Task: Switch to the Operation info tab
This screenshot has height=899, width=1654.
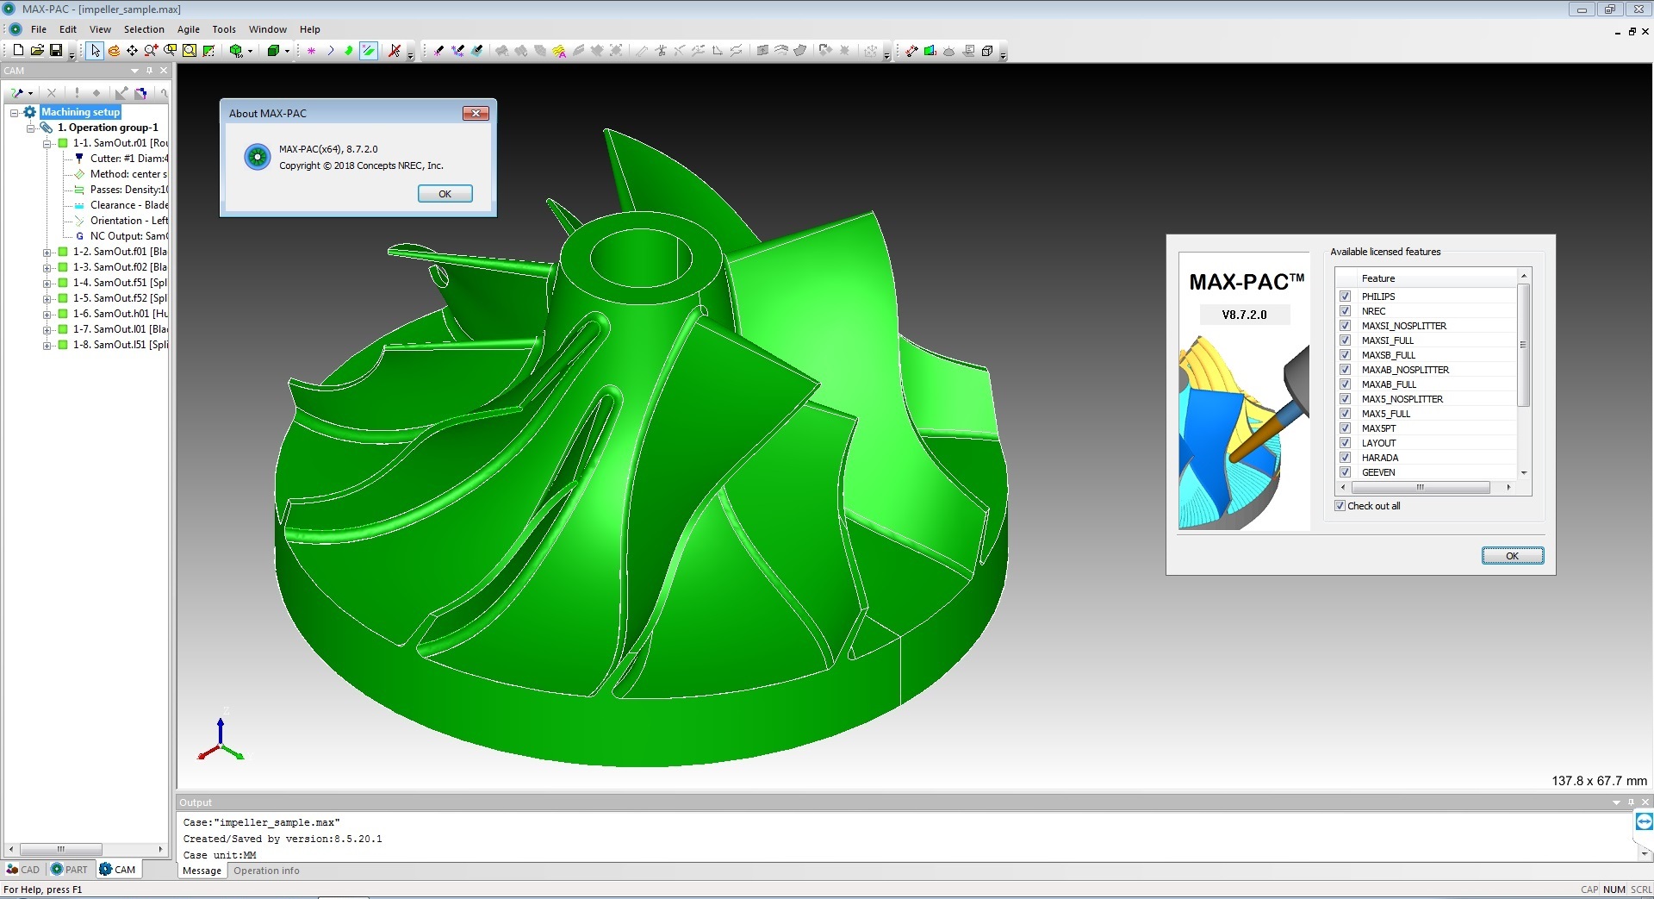Action: click(x=266, y=871)
